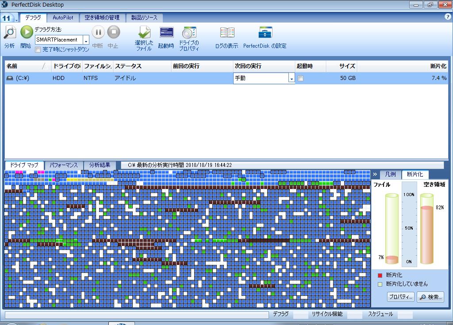Switch to the AutoPilot tab
Screen dimensions: 453x325
[63, 18]
